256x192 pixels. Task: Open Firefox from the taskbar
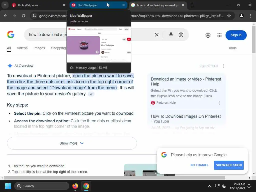75,186
